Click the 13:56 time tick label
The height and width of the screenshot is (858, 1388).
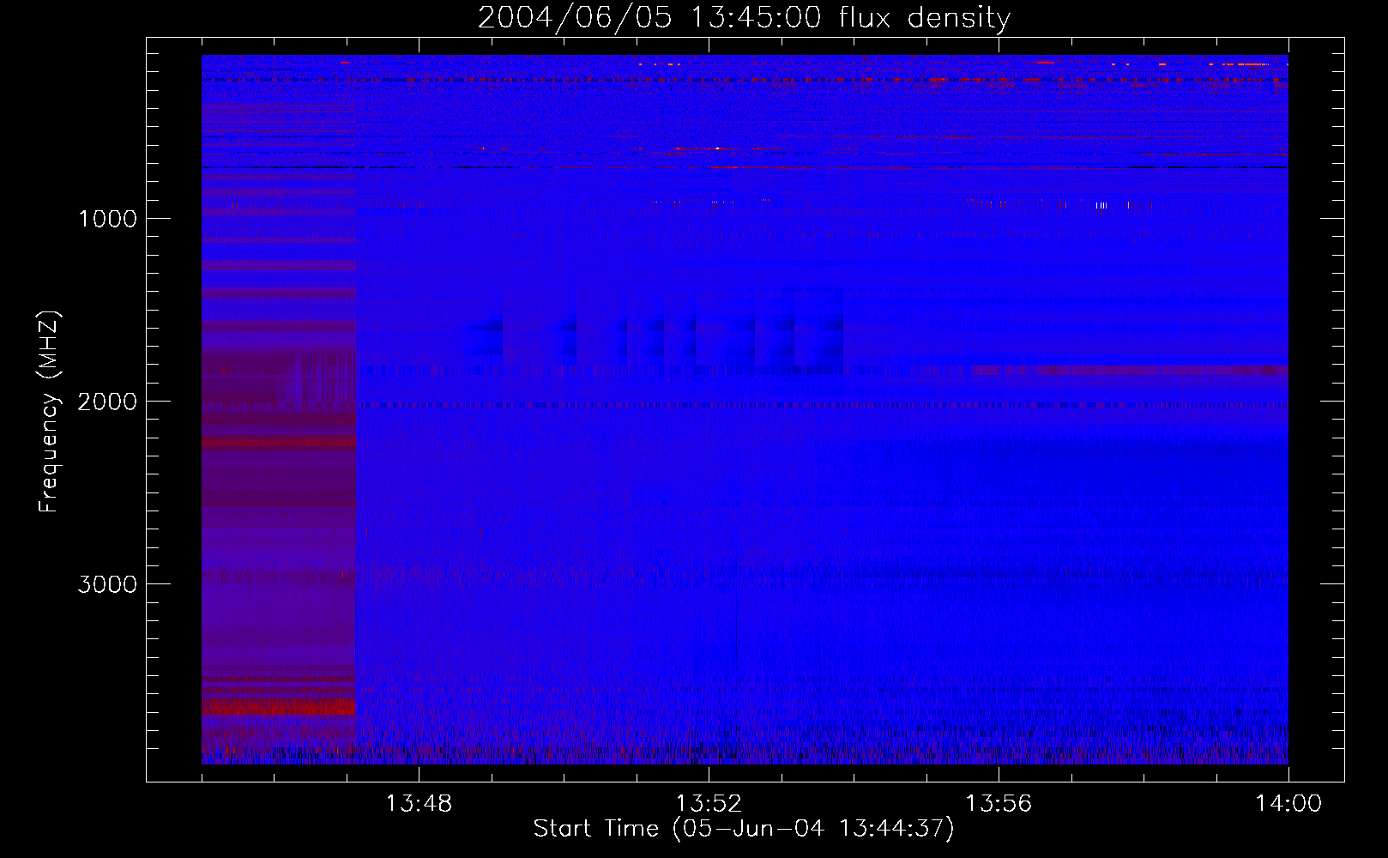[x=999, y=804]
